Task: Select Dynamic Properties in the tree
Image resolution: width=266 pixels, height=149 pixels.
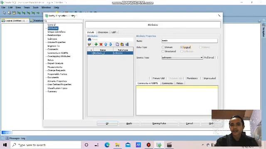Action: click(x=57, y=81)
